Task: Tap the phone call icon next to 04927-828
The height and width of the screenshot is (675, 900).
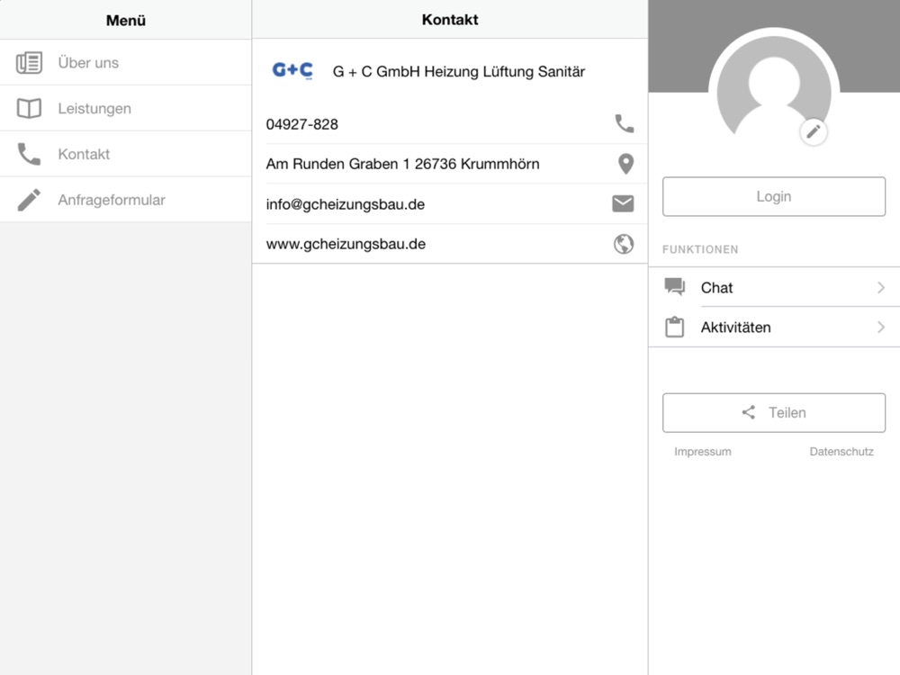Action: click(x=624, y=123)
